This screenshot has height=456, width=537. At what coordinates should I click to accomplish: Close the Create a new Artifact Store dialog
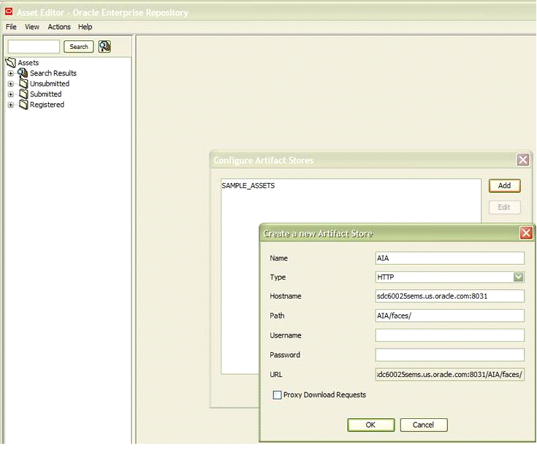point(526,233)
